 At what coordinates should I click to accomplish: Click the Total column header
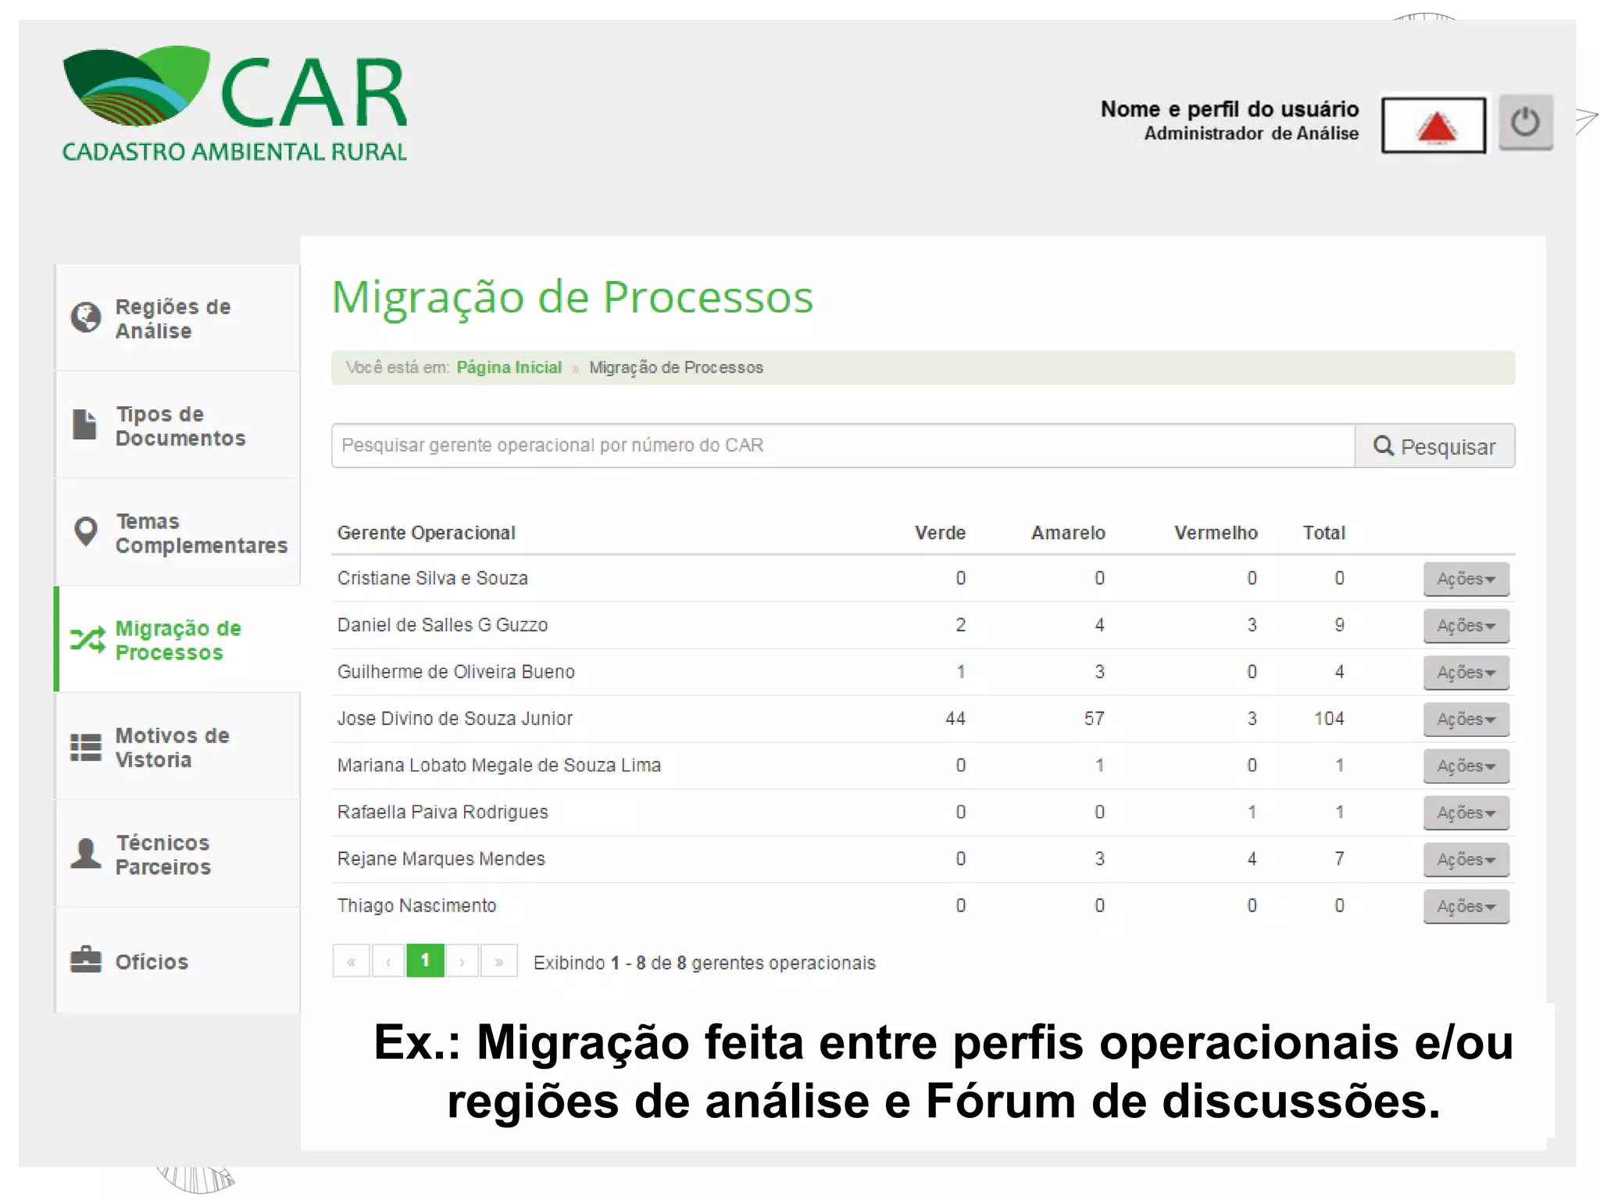[x=1323, y=533]
